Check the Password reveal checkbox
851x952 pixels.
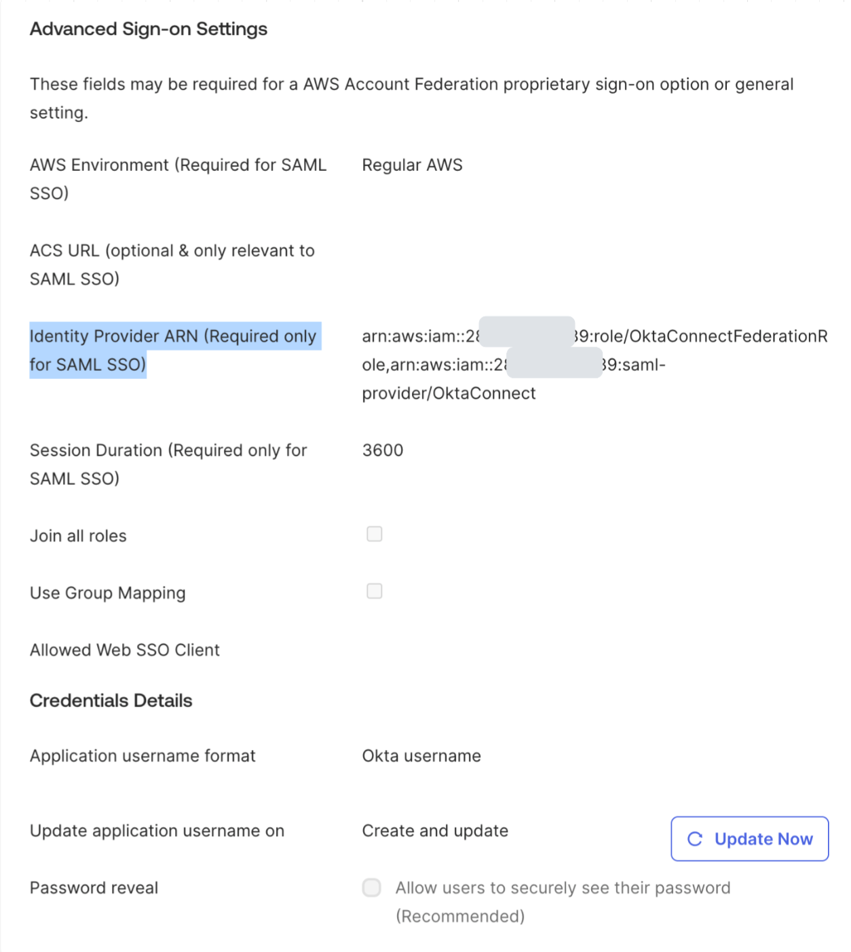(372, 888)
